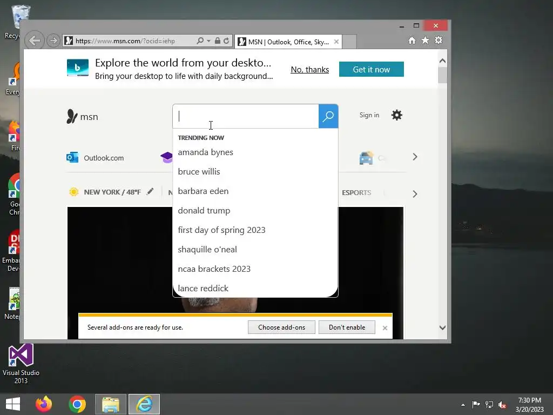Open the address bar autocomplete dropdown arrow
This screenshot has height=415, width=553.
click(209, 41)
